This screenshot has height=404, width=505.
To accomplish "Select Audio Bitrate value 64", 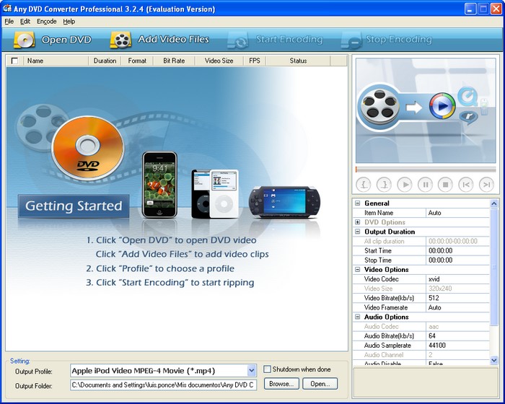I will (x=457, y=336).
